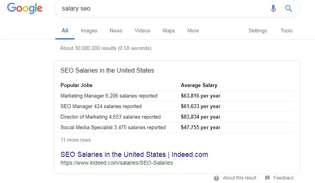
Task: Open the Maps tab
Action: 169,30
